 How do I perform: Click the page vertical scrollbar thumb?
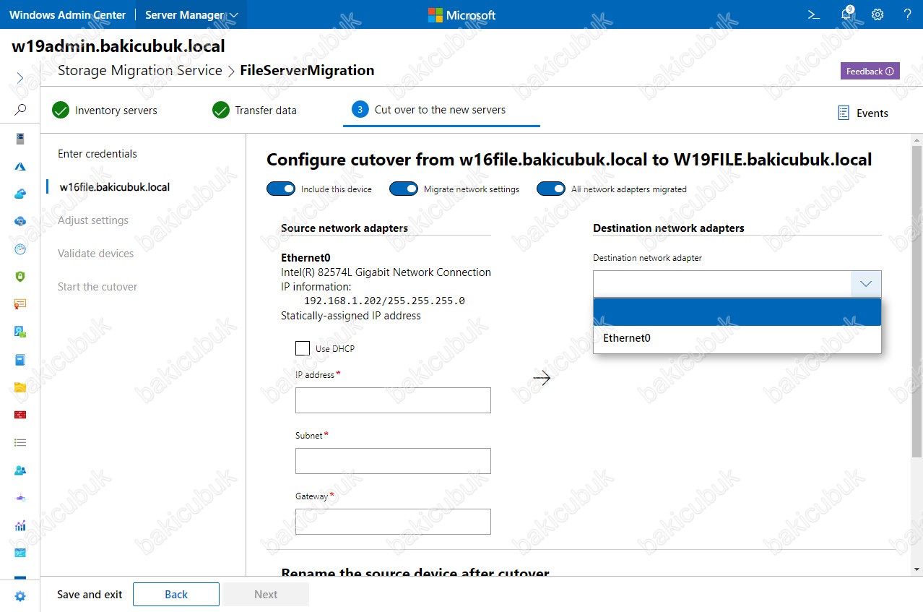click(916, 301)
